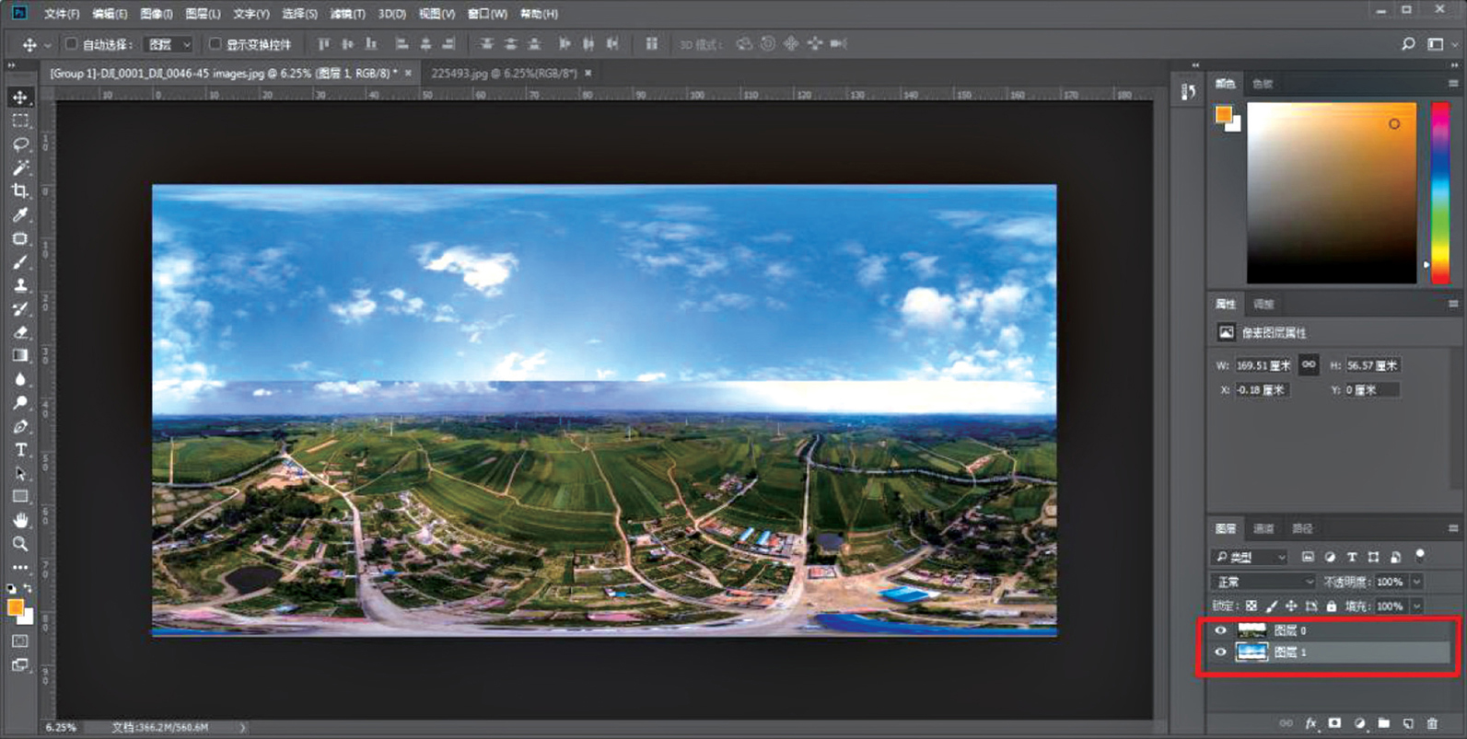Enable the 自动选择 checkbox

tap(71, 44)
